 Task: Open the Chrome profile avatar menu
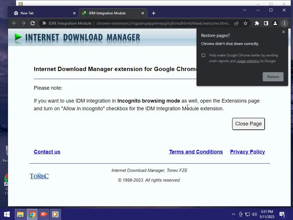point(275,23)
